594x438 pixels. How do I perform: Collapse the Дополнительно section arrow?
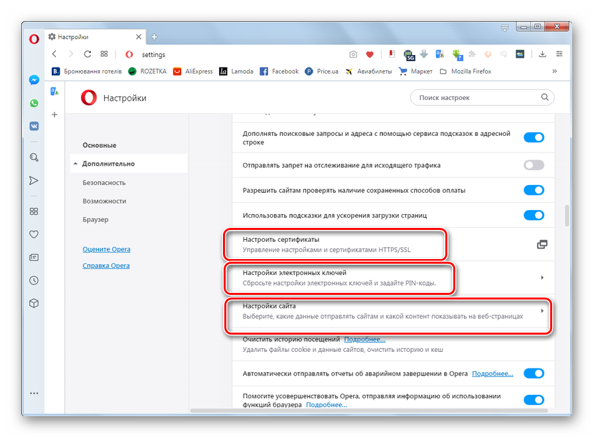click(x=76, y=164)
